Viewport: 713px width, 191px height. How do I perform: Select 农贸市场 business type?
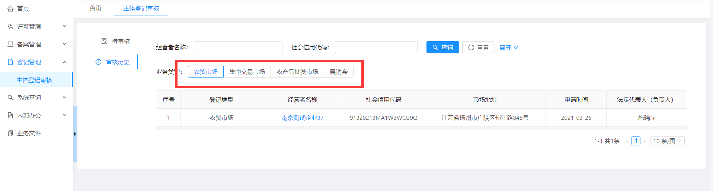click(205, 72)
